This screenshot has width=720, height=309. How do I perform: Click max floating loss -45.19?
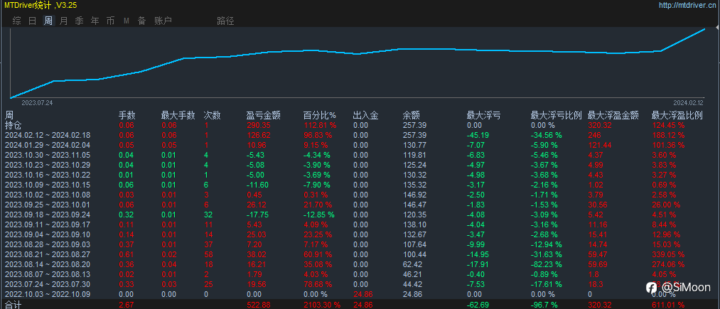tap(478, 135)
